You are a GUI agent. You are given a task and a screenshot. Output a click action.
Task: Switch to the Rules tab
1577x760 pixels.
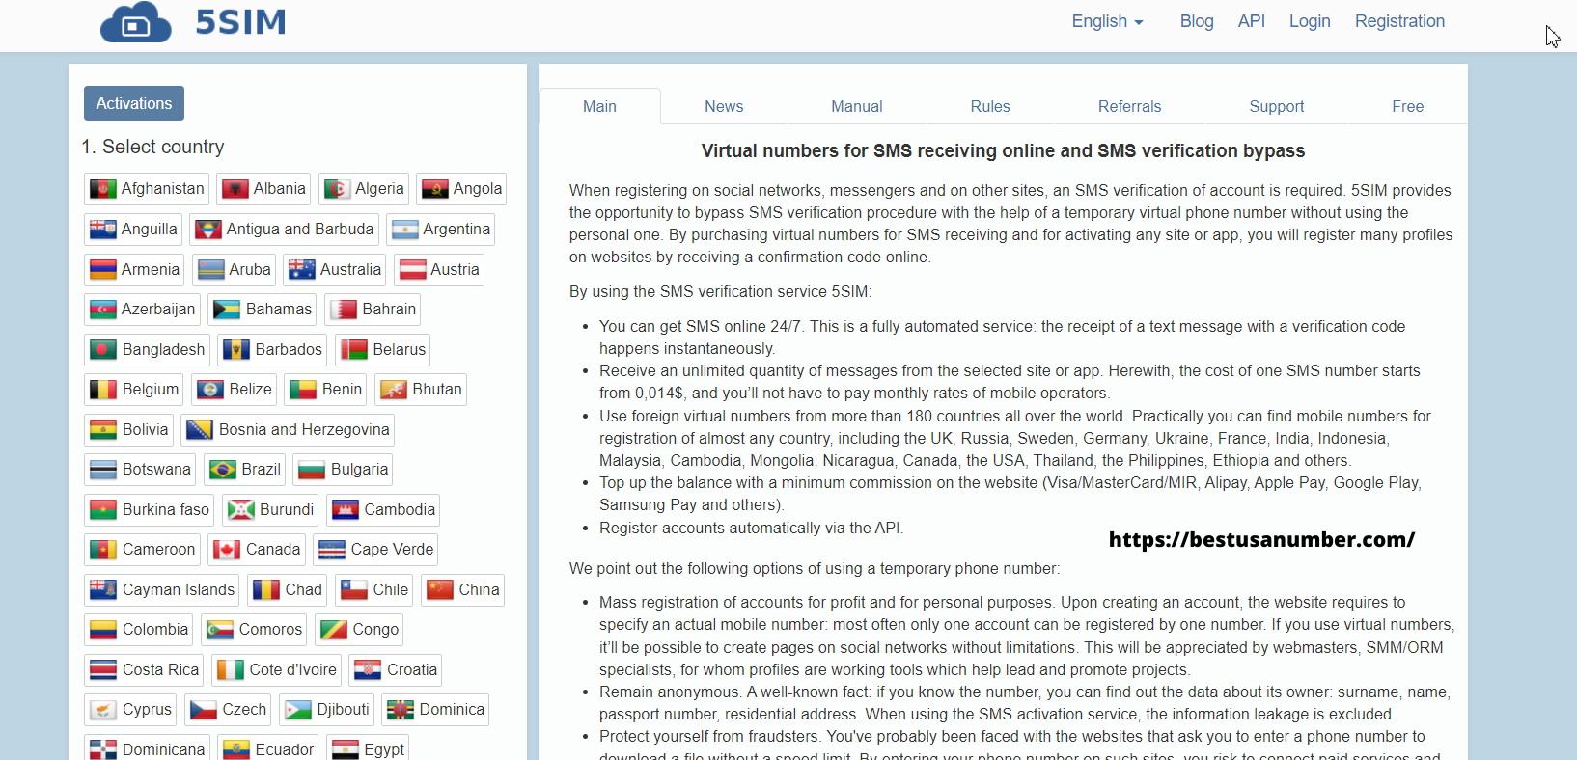click(x=990, y=106)
